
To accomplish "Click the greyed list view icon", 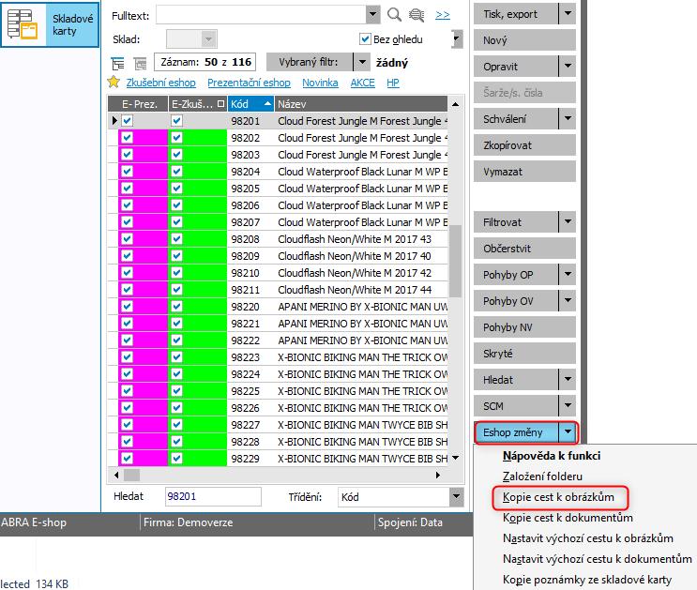I will pos(140,63).
